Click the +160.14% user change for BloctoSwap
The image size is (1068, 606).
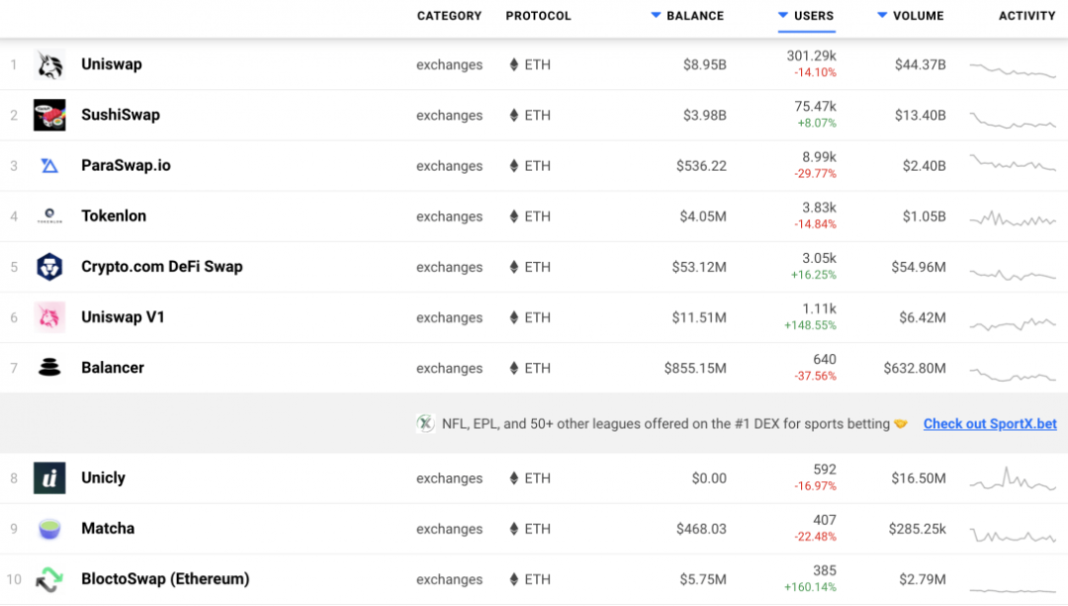click(x=810, y=587)
